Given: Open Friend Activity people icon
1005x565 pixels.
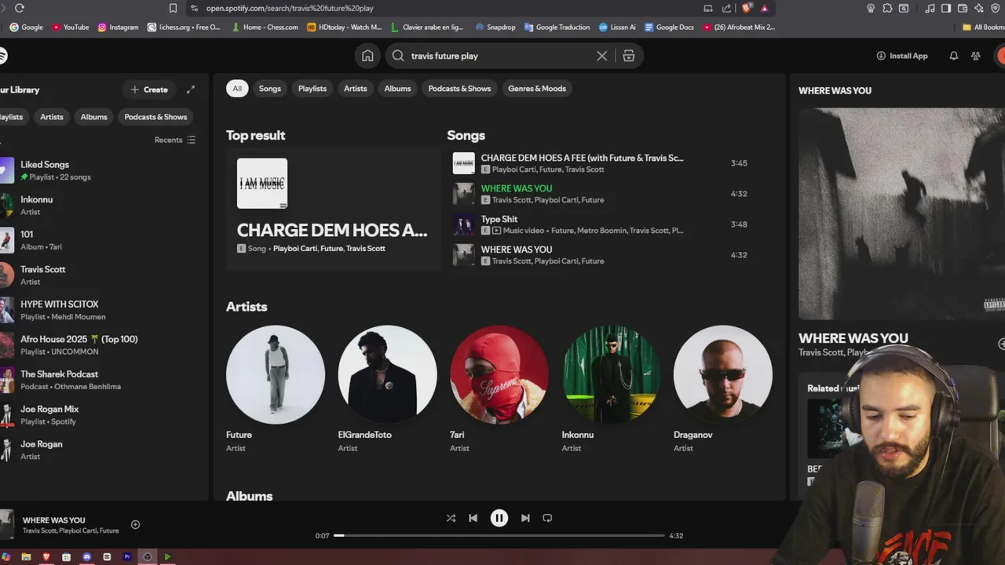Looking at the screenshot, I should point(975,56).
